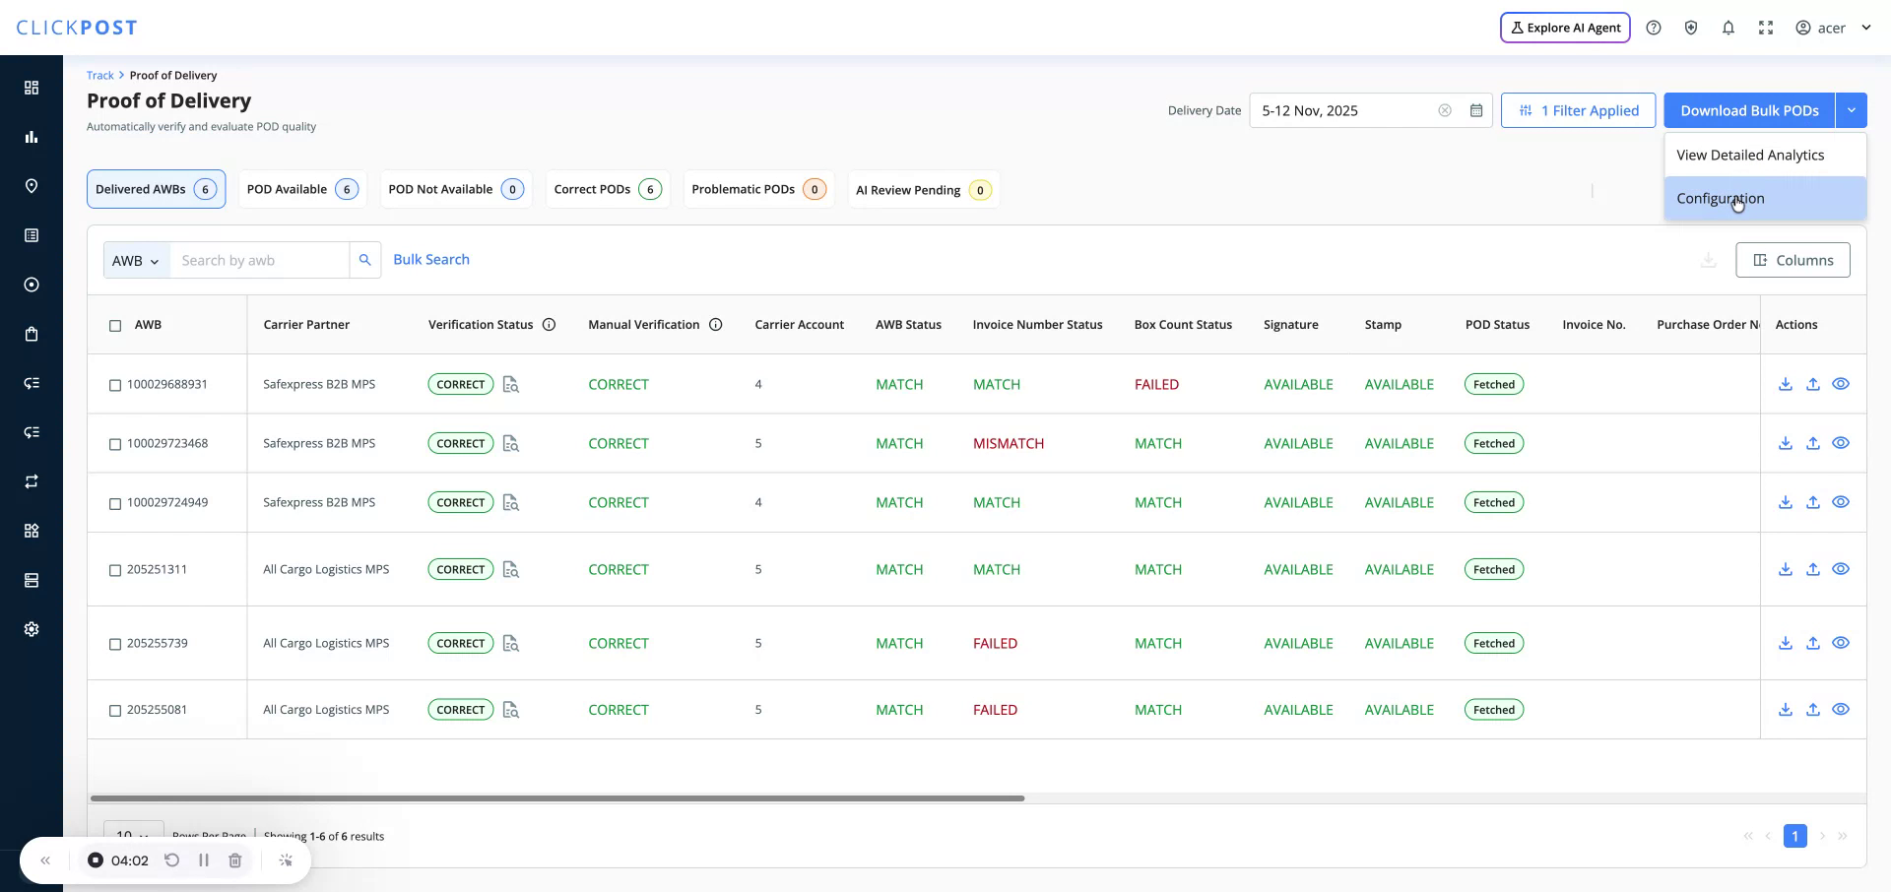Click the notification bell icon
This screenshot has height=892, width=1891.
[1728, 28]
